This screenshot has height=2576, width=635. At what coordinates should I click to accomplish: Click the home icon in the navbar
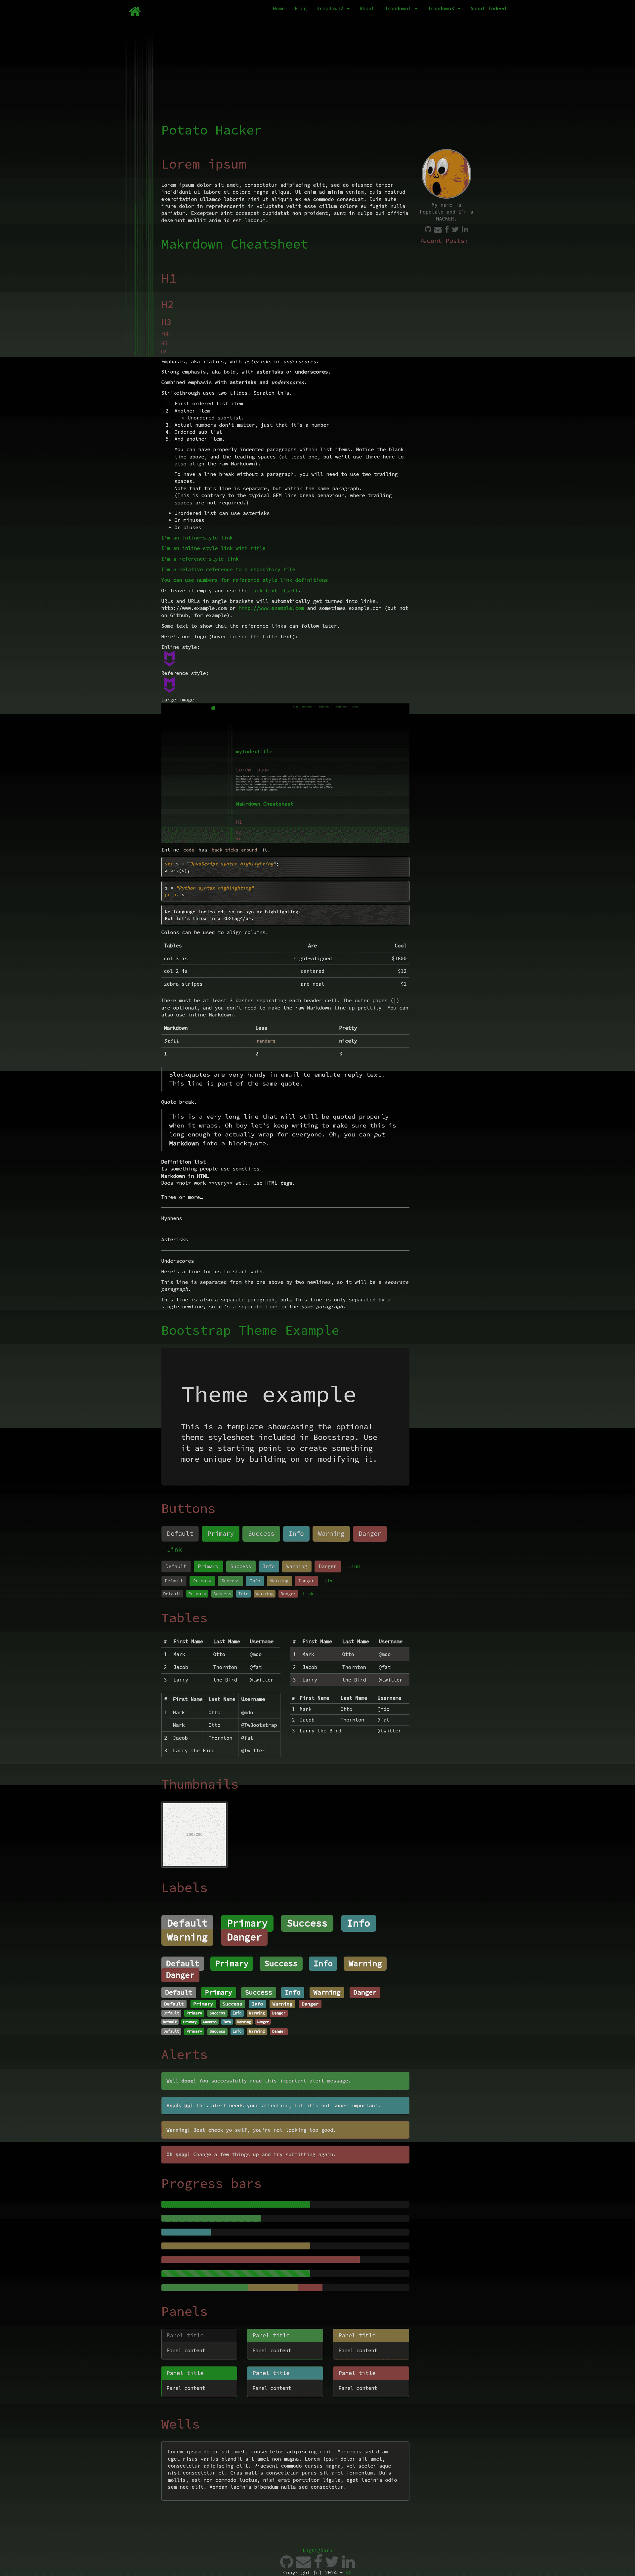pyautogui.click(x=135, y=11)
